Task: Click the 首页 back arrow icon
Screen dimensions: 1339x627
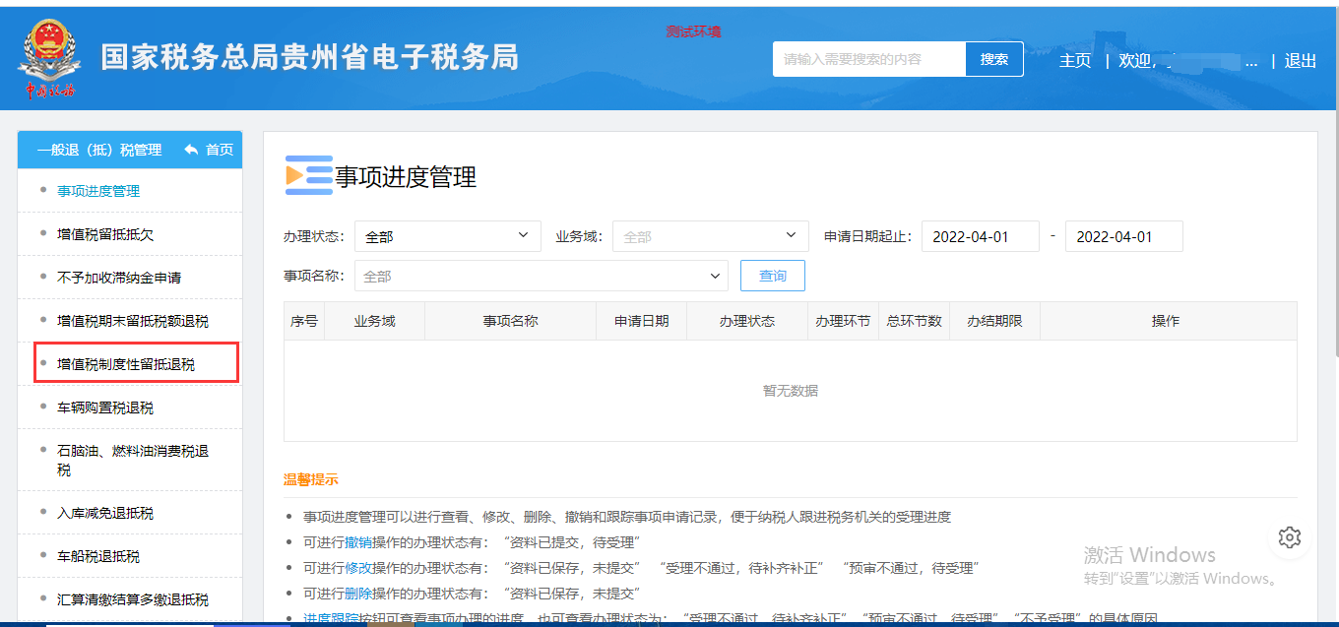Action: [x=191, y=150]
